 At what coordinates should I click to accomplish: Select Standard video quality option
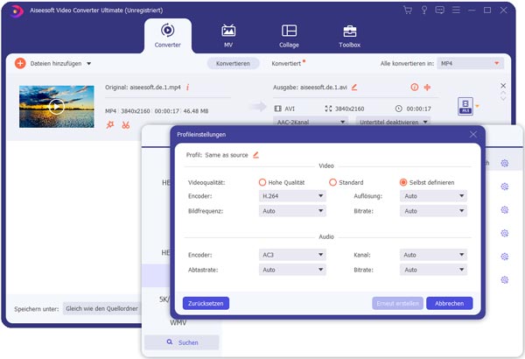tap(332, 182)
